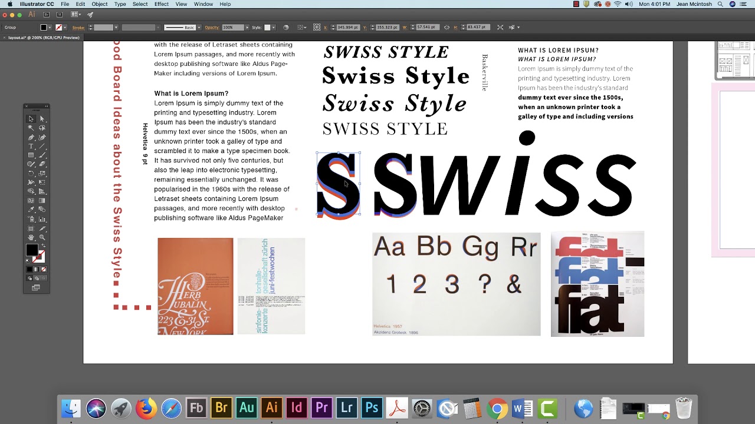Open the stroke color dropdown in control bar

(x=65, y=27)
